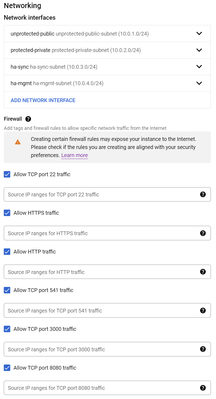Click the help icon in the HTTPS source field
Viewport: 216px width, 399px height.
coord(203,233)
